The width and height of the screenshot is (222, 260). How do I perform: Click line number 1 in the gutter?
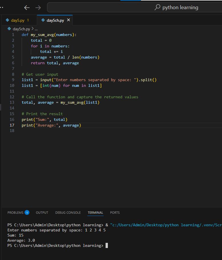(x=13, y=35)
